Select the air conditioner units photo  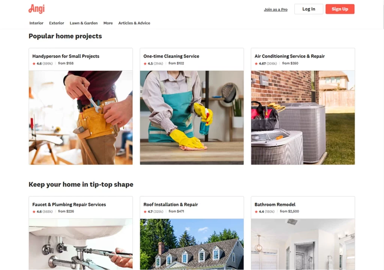[x=303, y=118]
